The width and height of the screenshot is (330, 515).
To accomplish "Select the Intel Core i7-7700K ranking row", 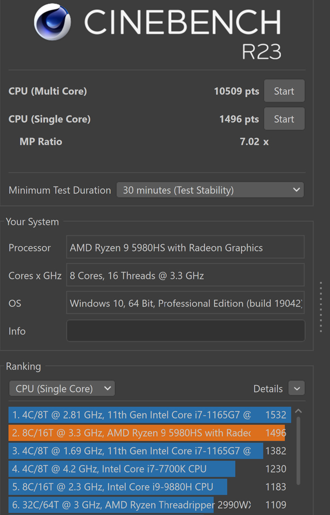I will pyautogui.click(x=122, y=469).
